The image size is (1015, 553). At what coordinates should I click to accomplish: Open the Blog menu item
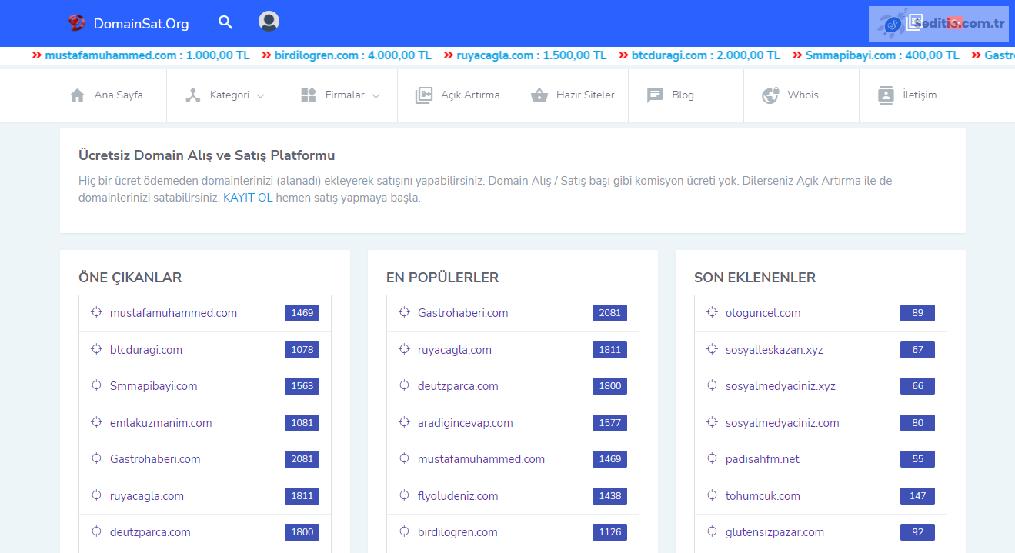click(683, 95)
